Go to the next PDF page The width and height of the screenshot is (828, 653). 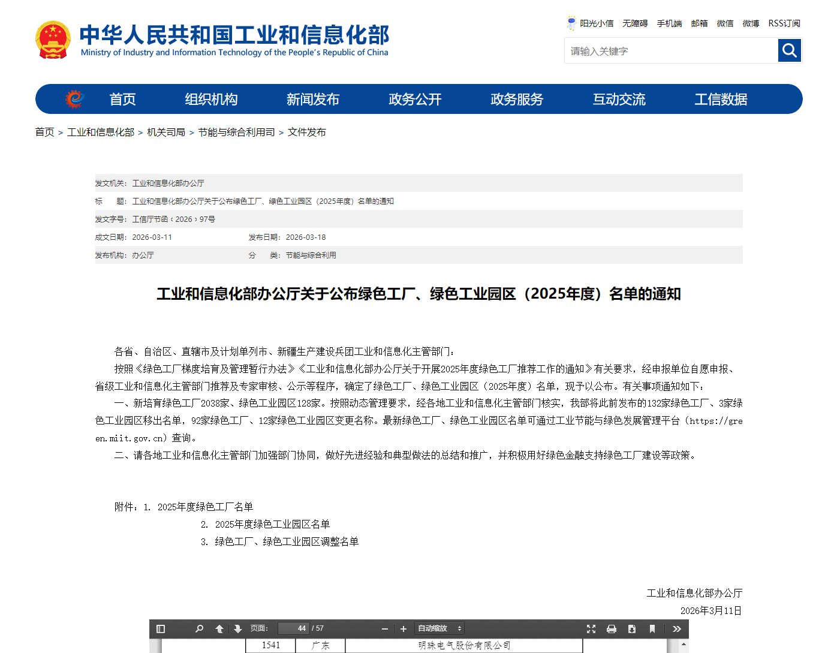click(238, 628)
